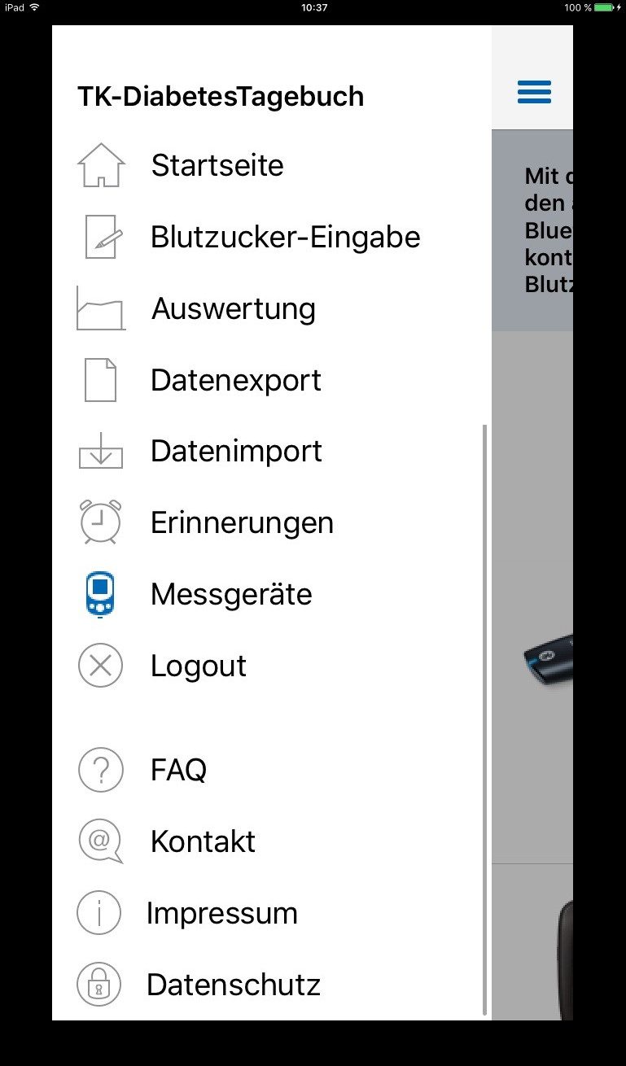This screenshot has height=1066, width=626.
Task: Click the Datenexport document icon
Action: click(x=100, y=379)
